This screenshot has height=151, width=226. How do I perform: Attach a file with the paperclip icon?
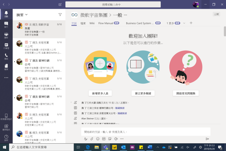pos(92,139)
